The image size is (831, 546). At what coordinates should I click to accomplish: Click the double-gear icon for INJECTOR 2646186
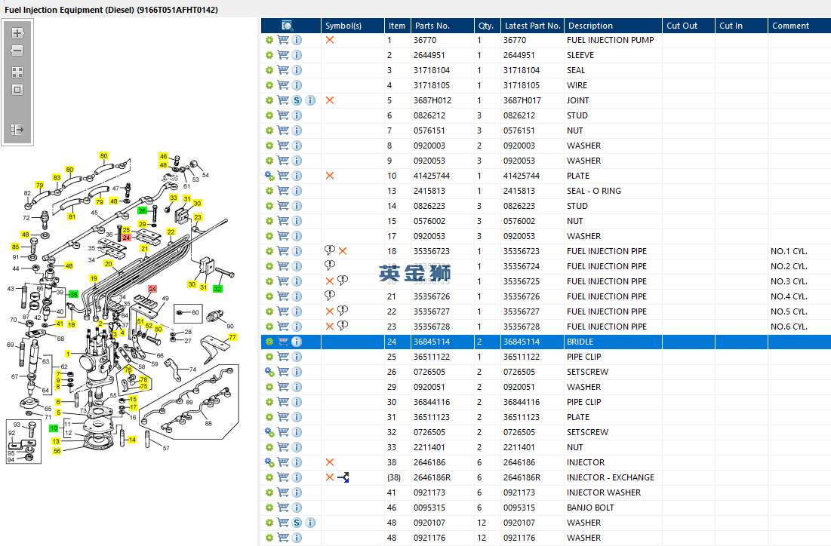tap(269, 462)
